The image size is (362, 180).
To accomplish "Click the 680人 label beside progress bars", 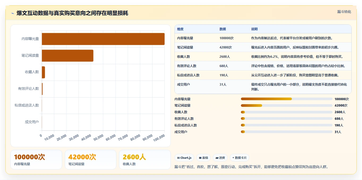I will click(x=339, y=119).
